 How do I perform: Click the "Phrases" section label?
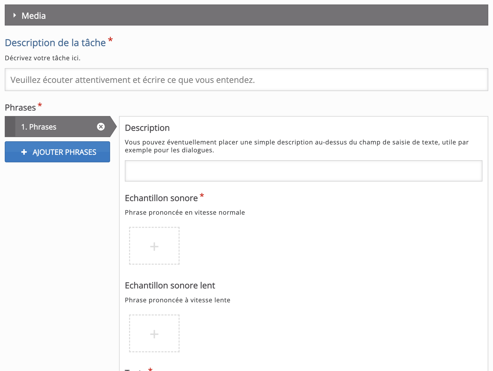click(x=20, y=108)
